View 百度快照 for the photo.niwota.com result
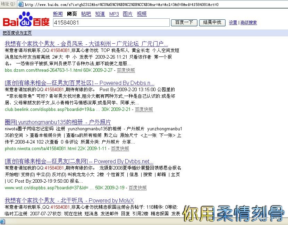This screenshot has width=288, height=225. (x=120, y=148)
